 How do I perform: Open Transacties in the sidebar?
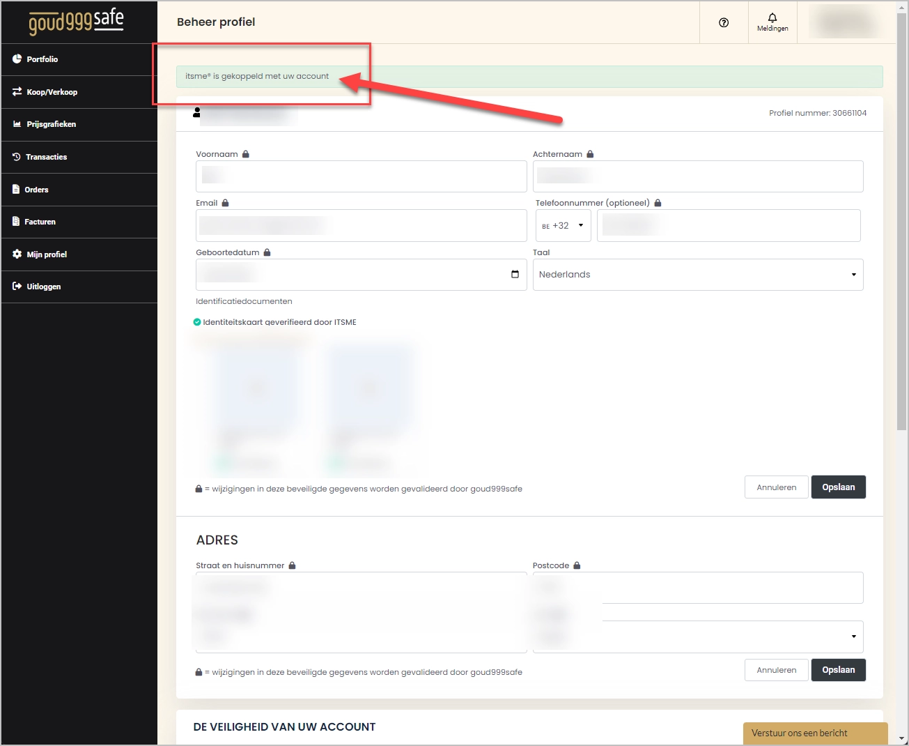(79, 157)
